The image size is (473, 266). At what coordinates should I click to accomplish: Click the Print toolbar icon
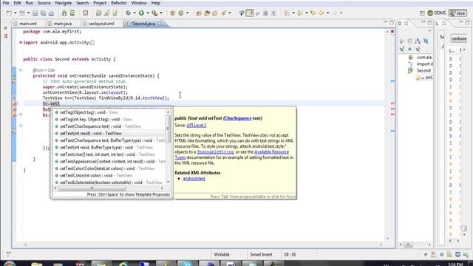tap(51, 13)
